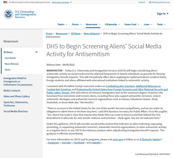Click 'U.S. Citizenship and Immigration Services' wordmark
173x158 pixels.
(x=26, y=14)
